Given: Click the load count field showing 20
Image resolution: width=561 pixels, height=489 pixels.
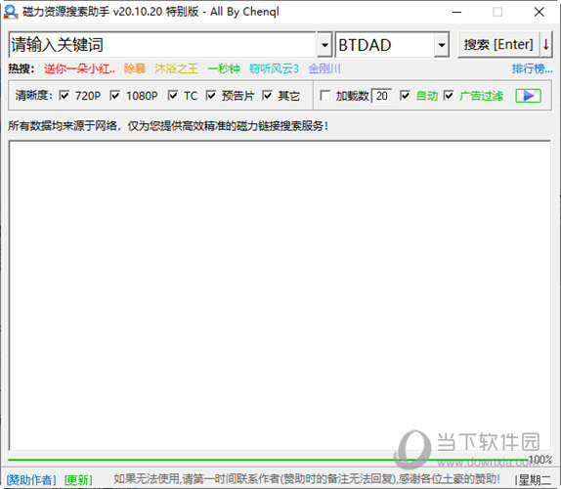Looking at the screenshot, I should click(382, 96).
